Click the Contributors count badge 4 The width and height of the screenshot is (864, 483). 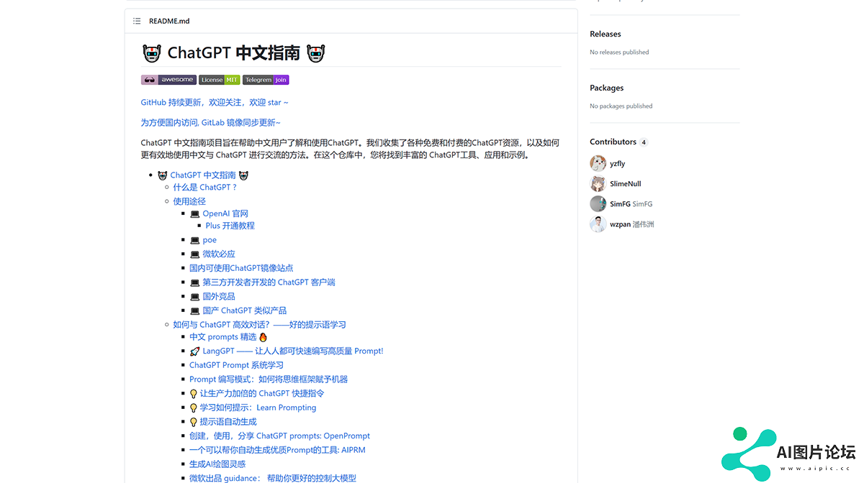pos(644,142)
